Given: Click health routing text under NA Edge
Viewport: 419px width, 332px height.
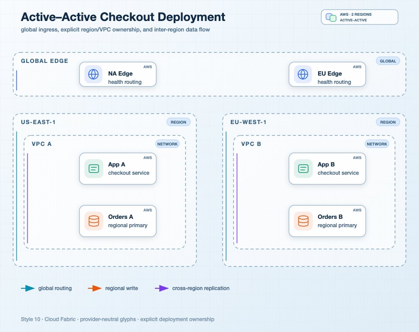Looking at the screenshot, I should 125,82.
